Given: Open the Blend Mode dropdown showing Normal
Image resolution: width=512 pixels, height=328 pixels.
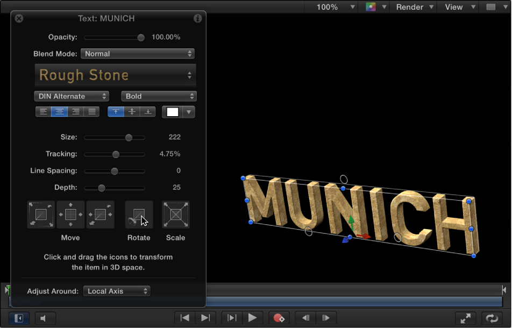Looking at the screenshot, I should point(137,54).
